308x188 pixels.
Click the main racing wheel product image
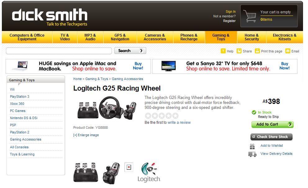click(107, 108)
